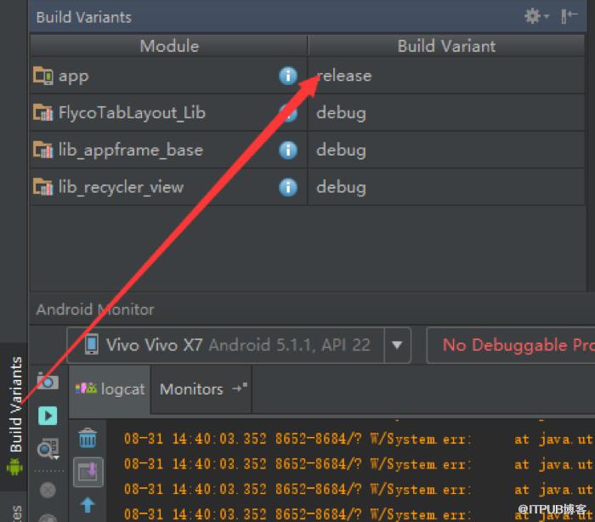This screenshot has height=522, width=595.
Task: Open the system information magnifier dropdown icon
Action: click(48, 449)
